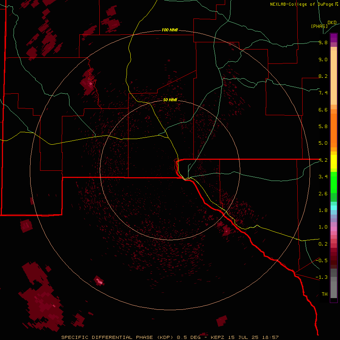The image size is (340, 340).
Task: Click the TH threshold label on the scale
Action: pyautogui.click(x=325, y=294)
